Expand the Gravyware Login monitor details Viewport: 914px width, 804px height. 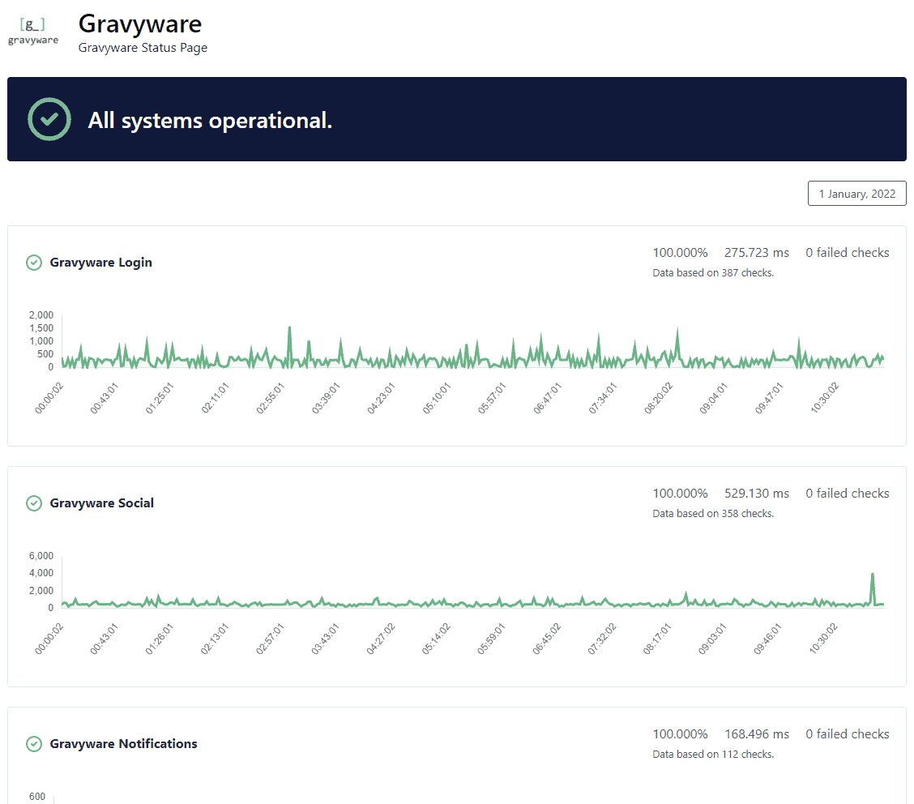[x=102, y=263]
